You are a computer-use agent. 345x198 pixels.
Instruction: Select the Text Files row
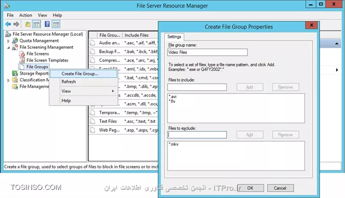click(x=124, y=121)
